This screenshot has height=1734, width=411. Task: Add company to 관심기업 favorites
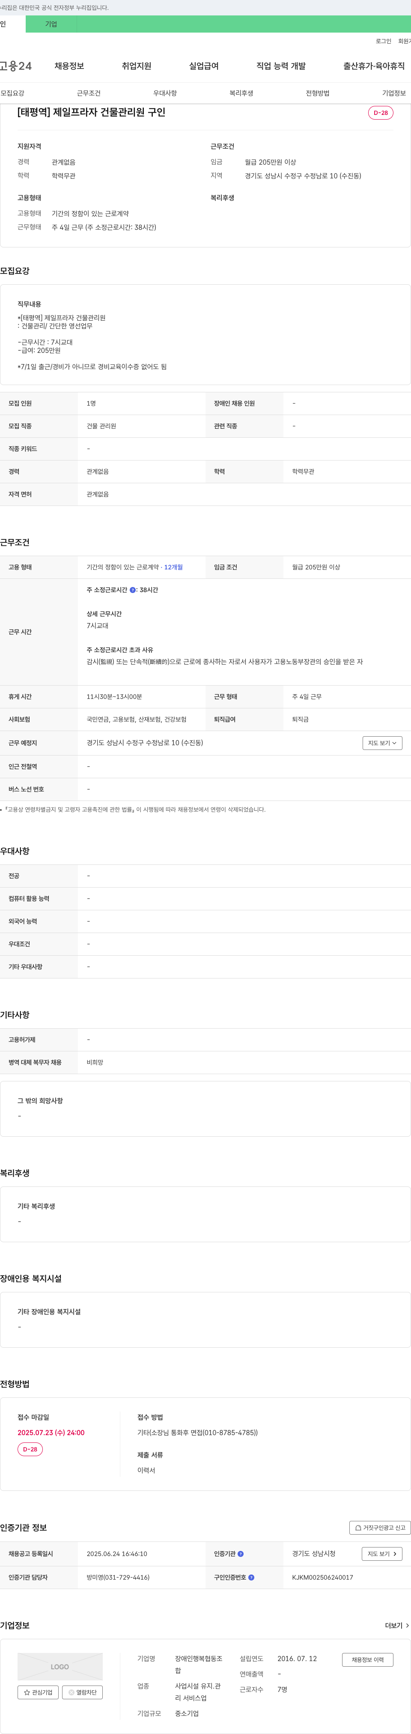(38, 1692)
